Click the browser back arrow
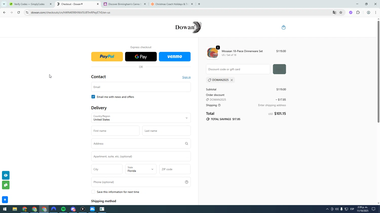 [x=4, y=12]
